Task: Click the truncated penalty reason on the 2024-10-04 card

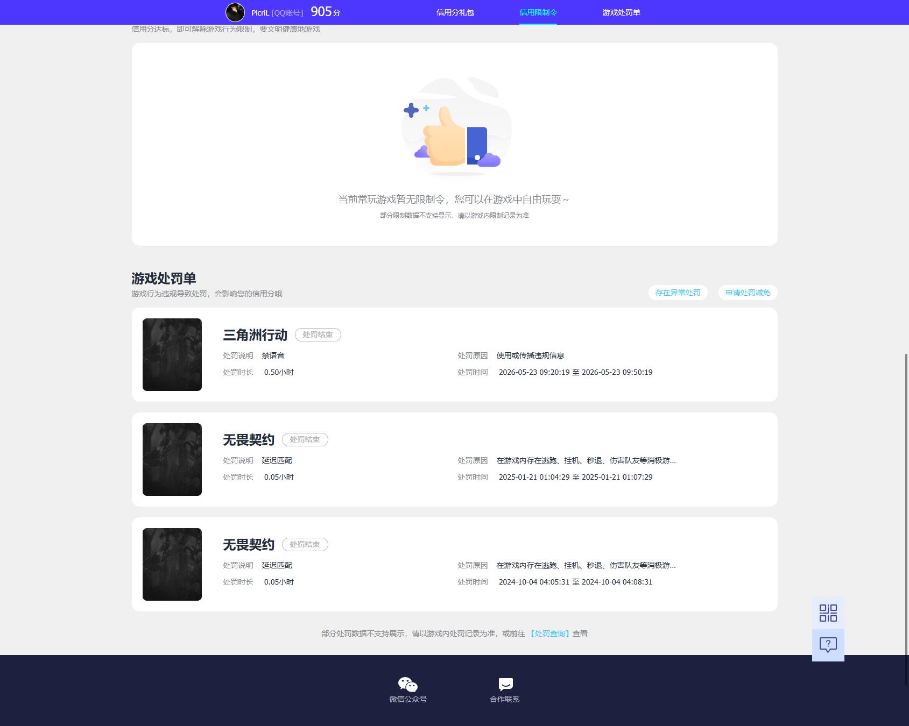Action: pyautogui.click(x=586, y=565)
